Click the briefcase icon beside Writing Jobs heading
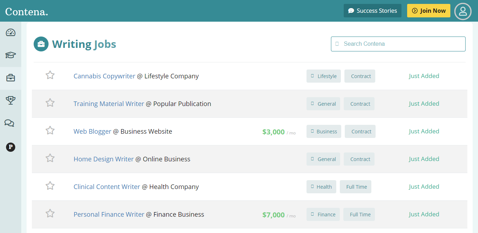 click(41, 44)
